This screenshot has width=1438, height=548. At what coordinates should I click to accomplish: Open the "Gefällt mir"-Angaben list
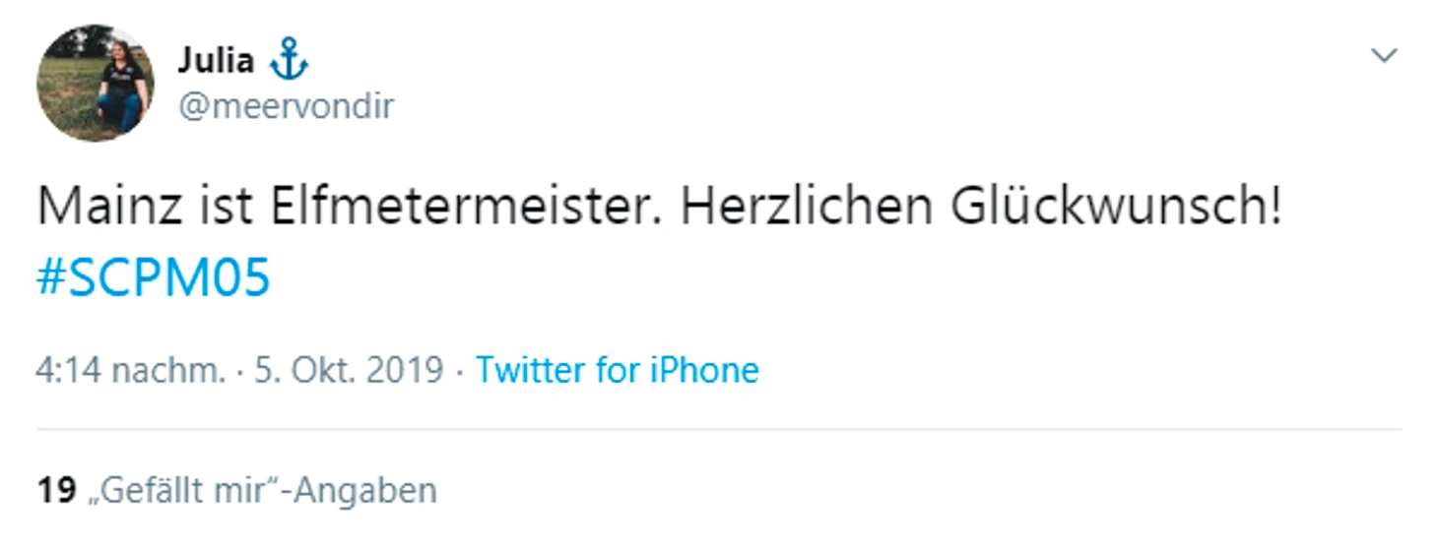pos(262,490)
